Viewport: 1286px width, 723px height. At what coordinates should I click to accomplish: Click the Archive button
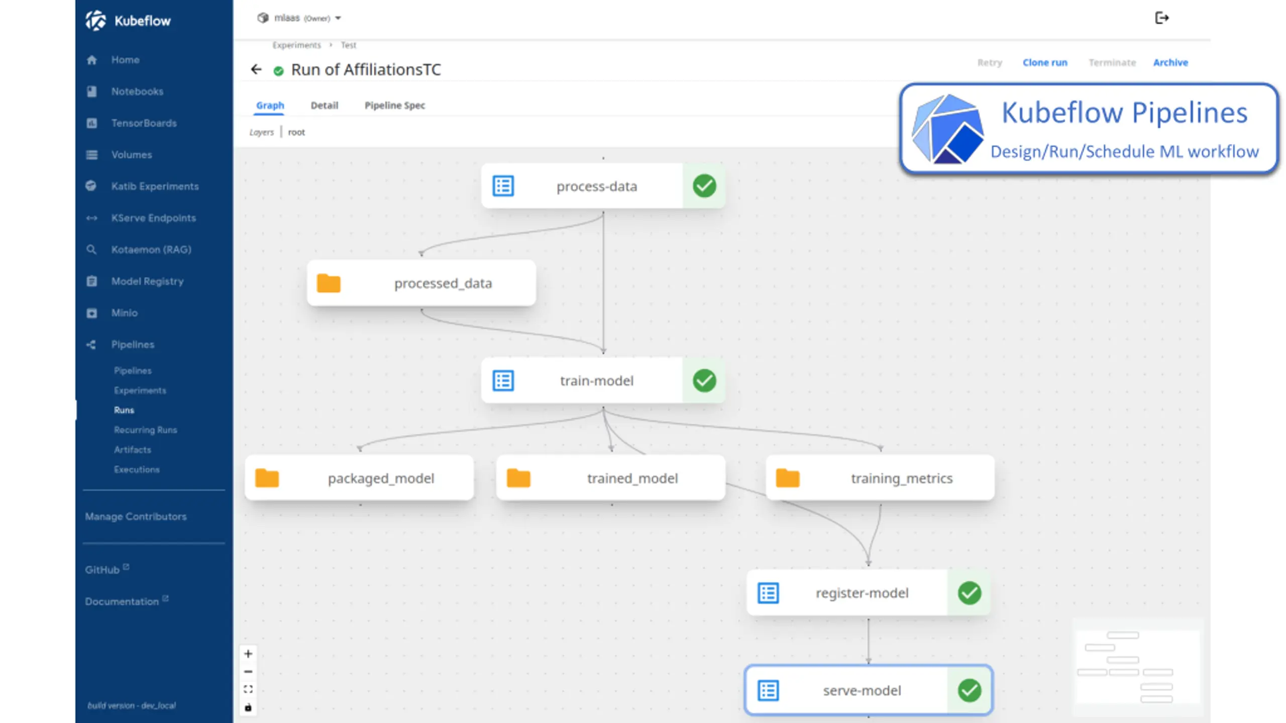click(1170, 63)
